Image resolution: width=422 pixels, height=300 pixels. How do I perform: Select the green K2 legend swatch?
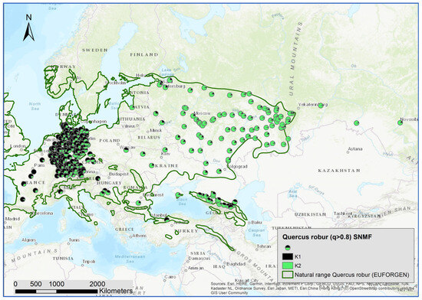pos(287,266)
